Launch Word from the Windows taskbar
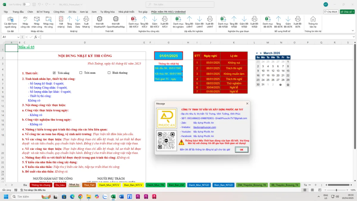This screenshot has height=201, width=357. point(121,197)
